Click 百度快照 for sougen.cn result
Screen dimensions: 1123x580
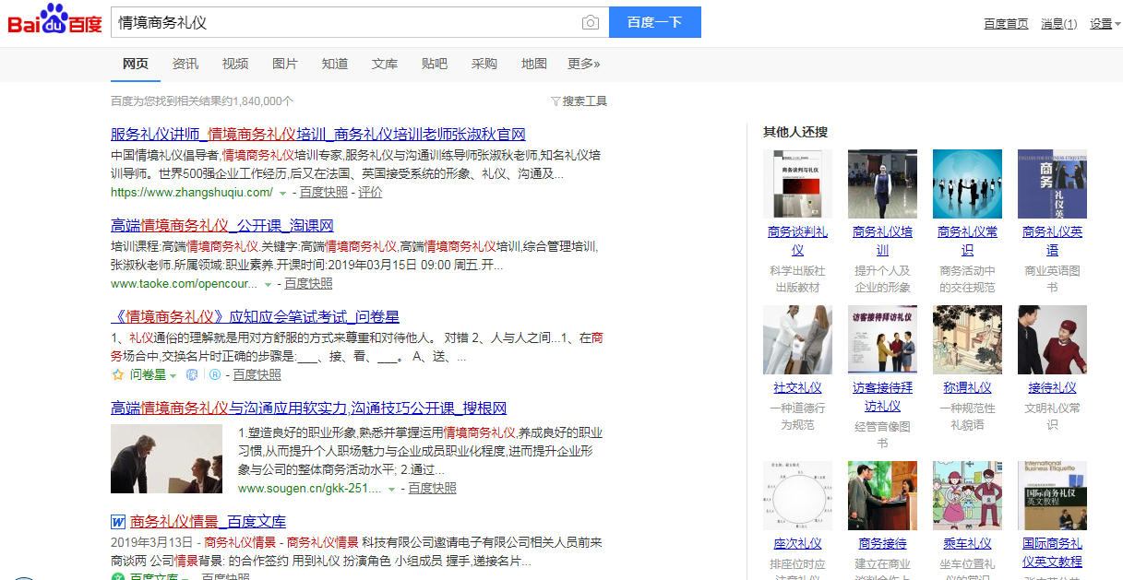[433, 489]
